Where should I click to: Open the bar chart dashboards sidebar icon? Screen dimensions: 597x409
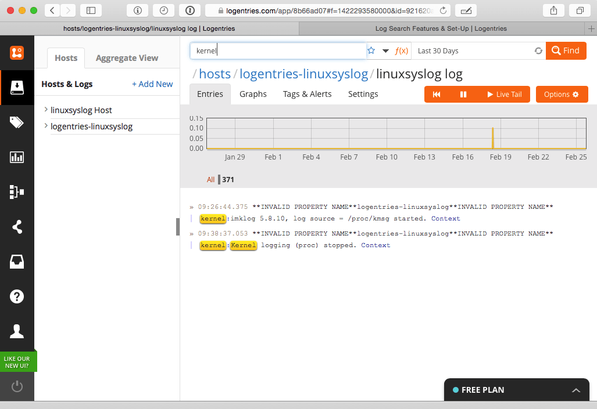click(17, 157)
